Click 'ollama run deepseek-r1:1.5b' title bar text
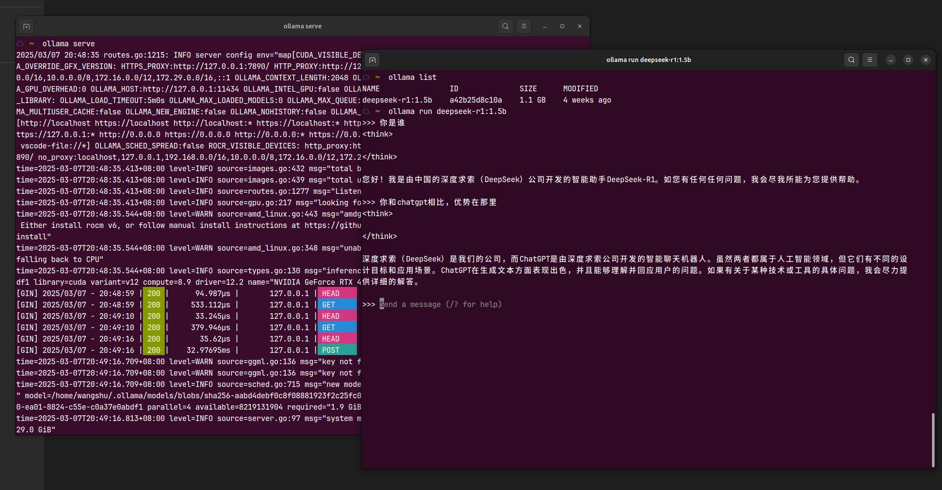 (648, 60)
